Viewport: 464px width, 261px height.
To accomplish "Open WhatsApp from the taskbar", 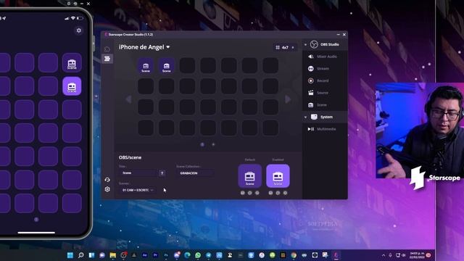I will point(198,255).
